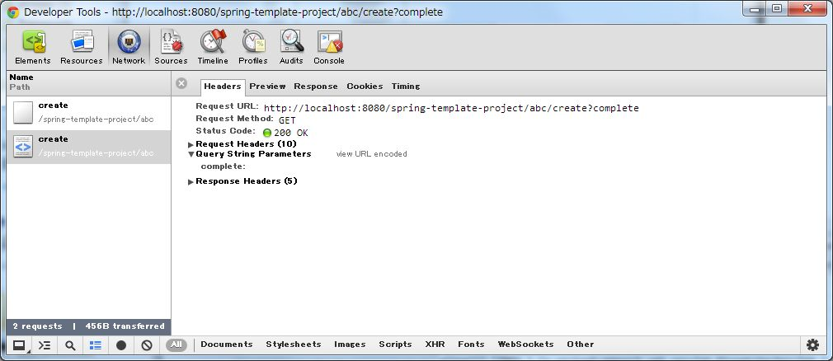The image size is (833, 361).
Task: Open the Elements panel
Action: point(33,47)
